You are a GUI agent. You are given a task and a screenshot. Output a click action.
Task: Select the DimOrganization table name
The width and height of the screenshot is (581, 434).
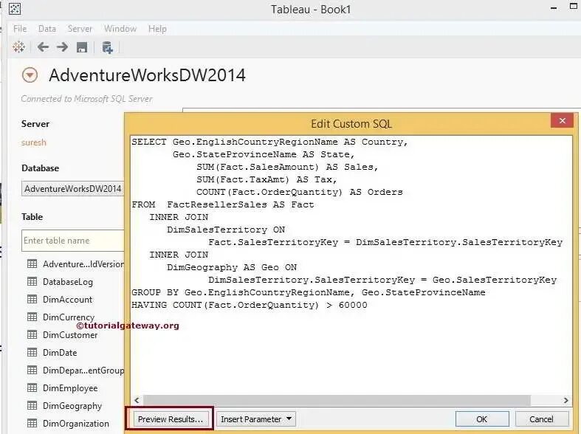[x=76, y=423]
